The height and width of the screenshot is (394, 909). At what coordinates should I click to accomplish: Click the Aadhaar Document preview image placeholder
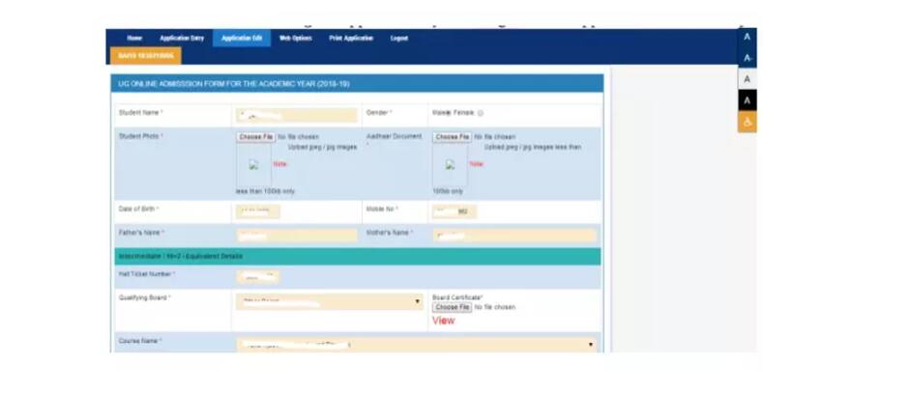[x=450, y=165]
